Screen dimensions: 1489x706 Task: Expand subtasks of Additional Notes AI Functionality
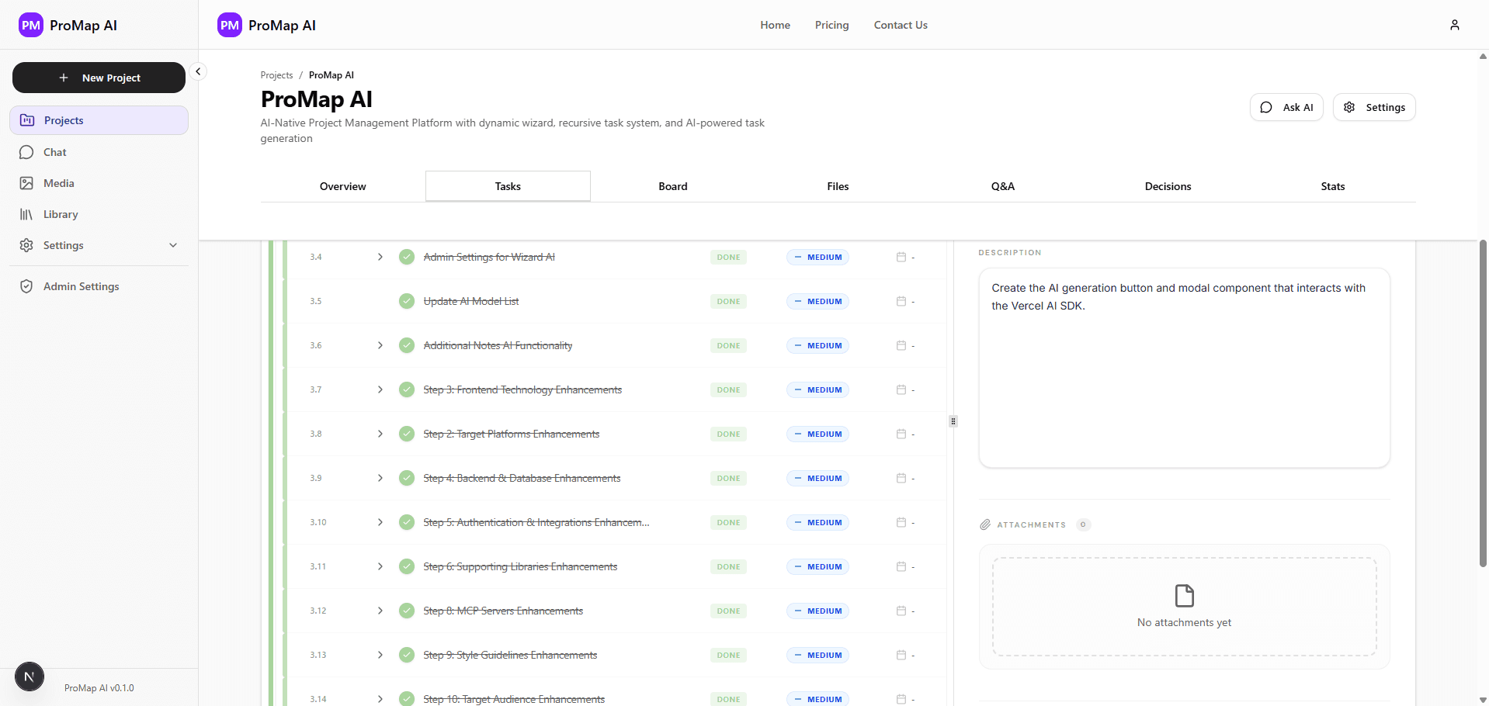point(380,345)
